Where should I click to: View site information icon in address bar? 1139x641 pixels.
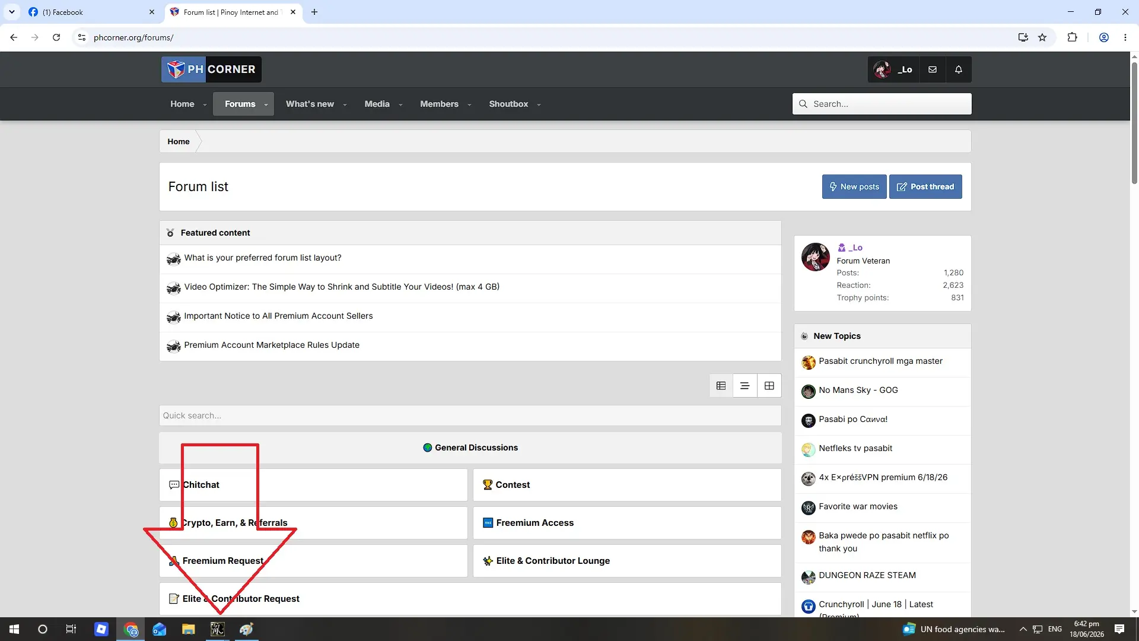[x=82, y=37]
